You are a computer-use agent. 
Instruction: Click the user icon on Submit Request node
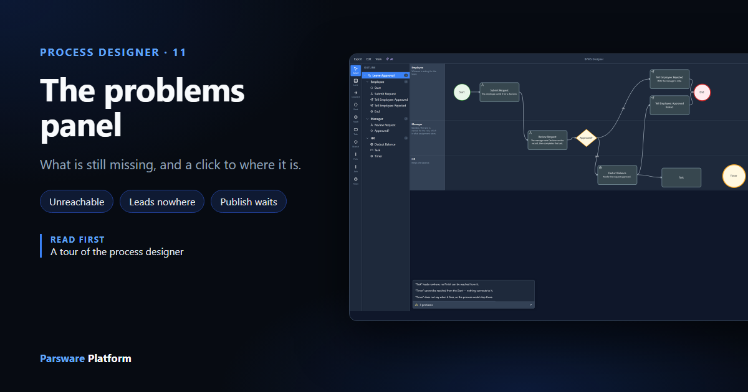coord(482,85)
